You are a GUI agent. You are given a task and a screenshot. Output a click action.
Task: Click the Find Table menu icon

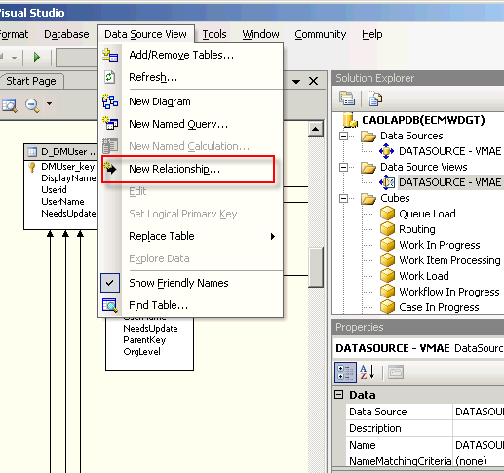coord(110,305)
